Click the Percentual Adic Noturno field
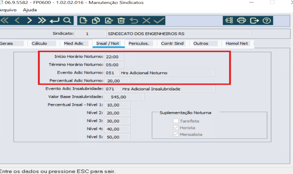Image resolution: width=293 pixels, height=174 pixels. pyautogui.click(x=117, y=81)
